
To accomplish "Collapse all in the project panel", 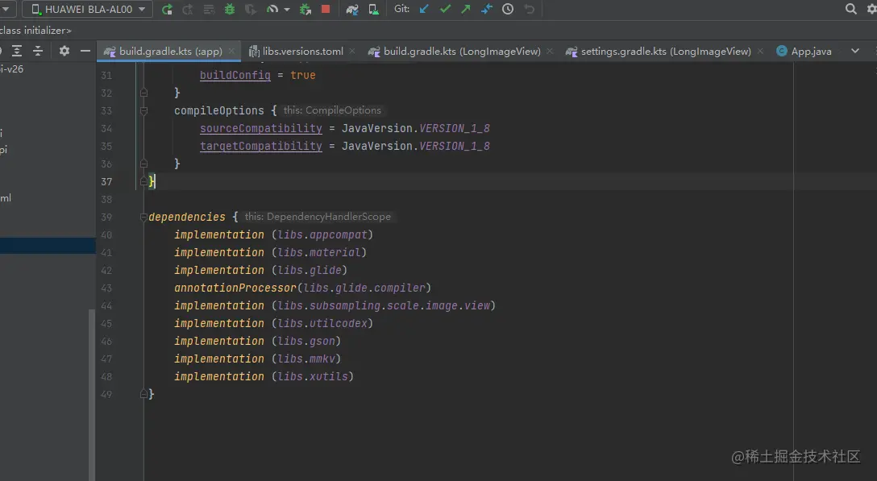I will click(x=37, y=51).
